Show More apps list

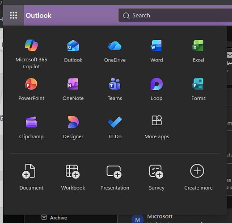(156, 128)
